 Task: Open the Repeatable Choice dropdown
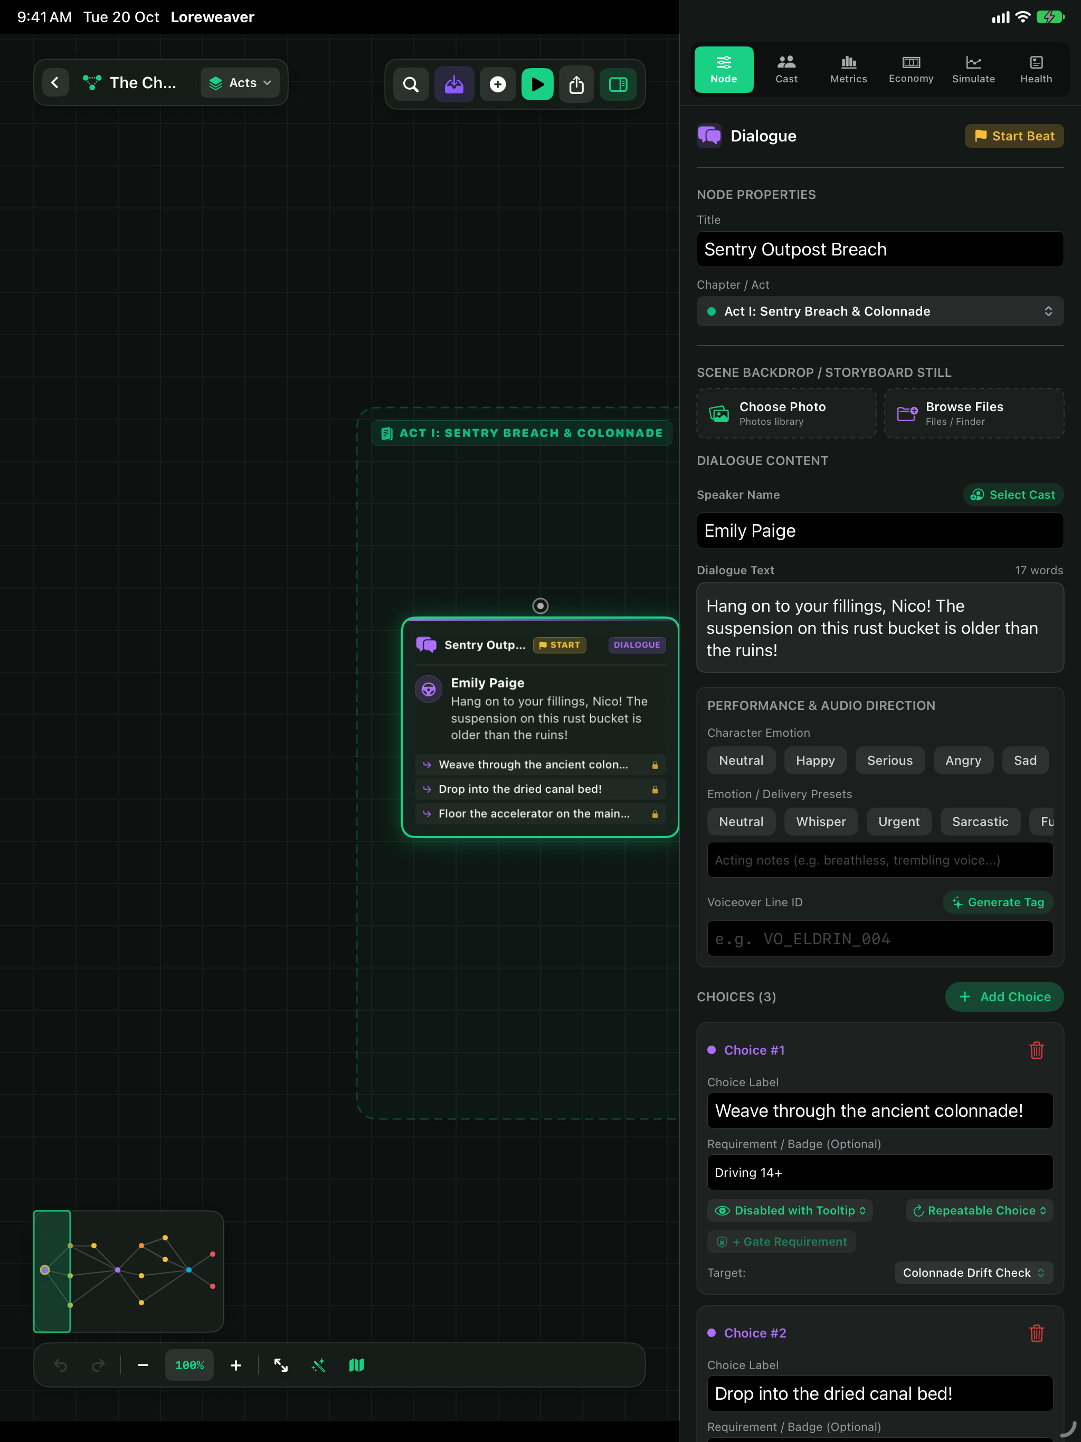[x=979, y=1211]
